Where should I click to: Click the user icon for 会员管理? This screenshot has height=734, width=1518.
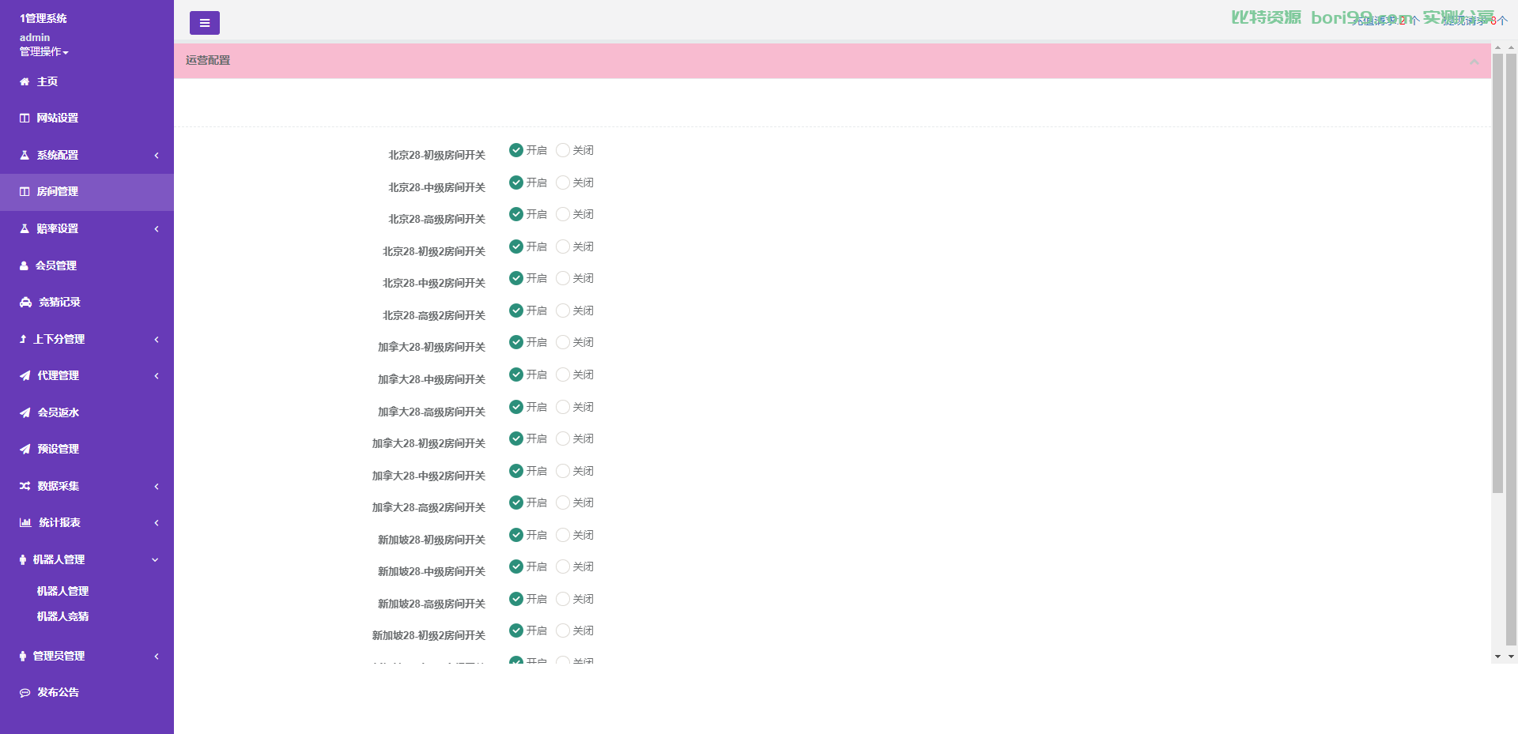(24, 265)
